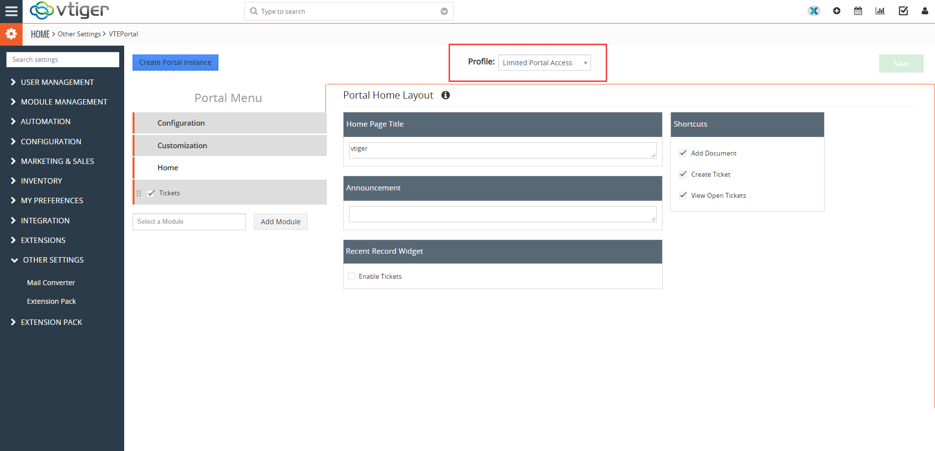The image size is (935, 451).
Task: Toggle the View Open Tickets checkbox
Action: (x=683, y=195)
